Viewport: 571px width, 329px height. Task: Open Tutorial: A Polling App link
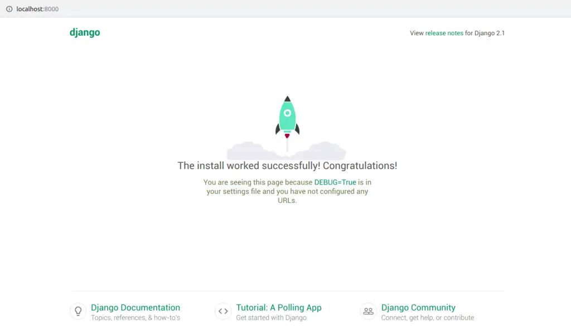pyautogui.click(x=279, y=307)
